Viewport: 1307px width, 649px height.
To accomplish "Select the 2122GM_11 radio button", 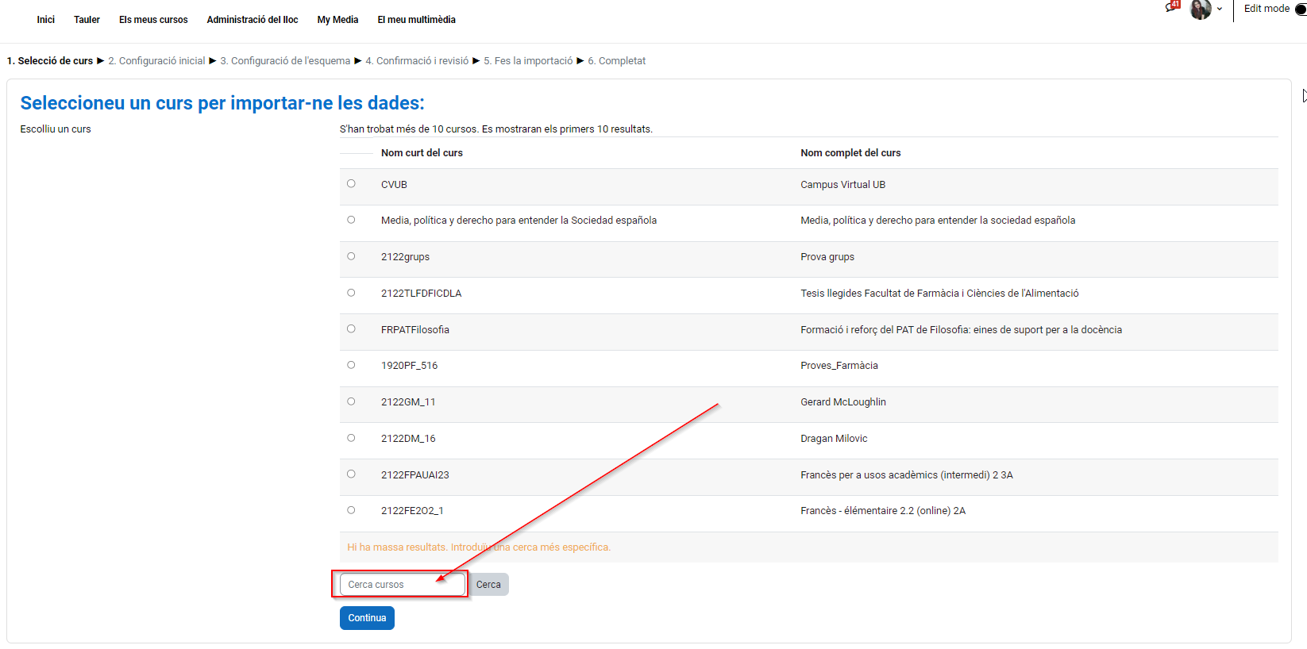I will tap(351, 401).
